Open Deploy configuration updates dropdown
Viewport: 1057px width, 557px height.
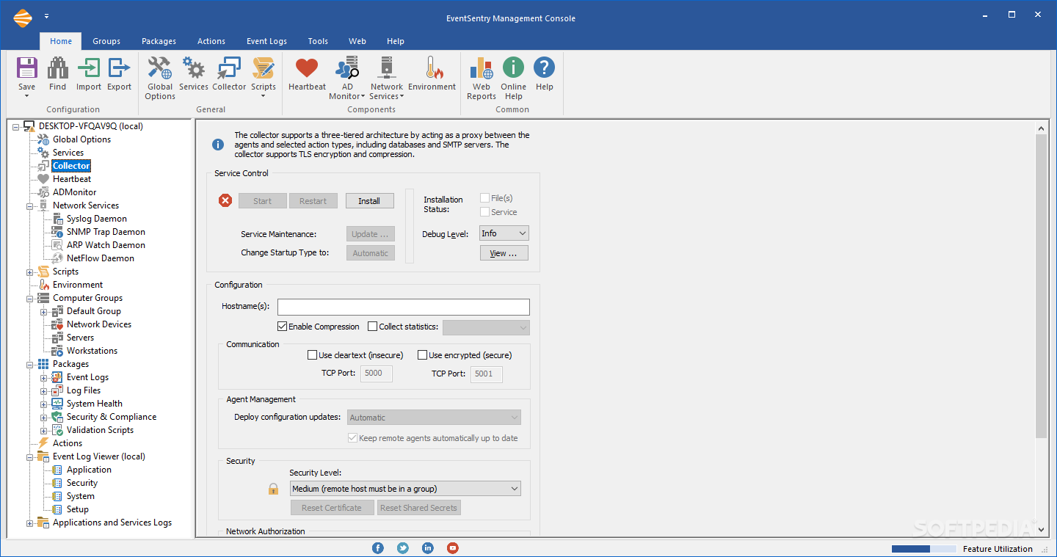[434, 418]
